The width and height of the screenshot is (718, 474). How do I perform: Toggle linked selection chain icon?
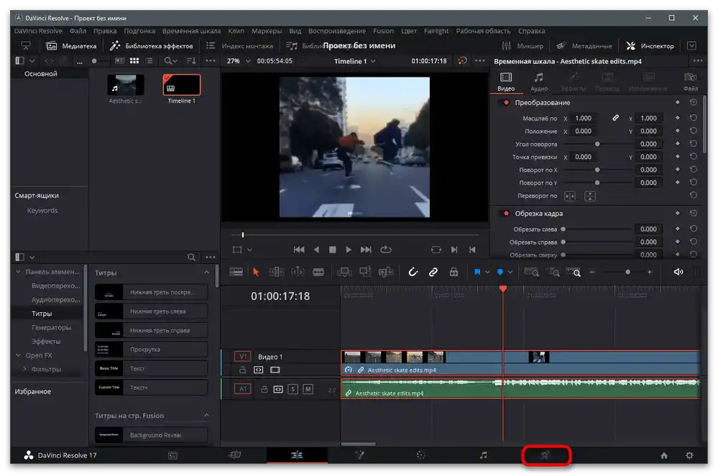433,273
